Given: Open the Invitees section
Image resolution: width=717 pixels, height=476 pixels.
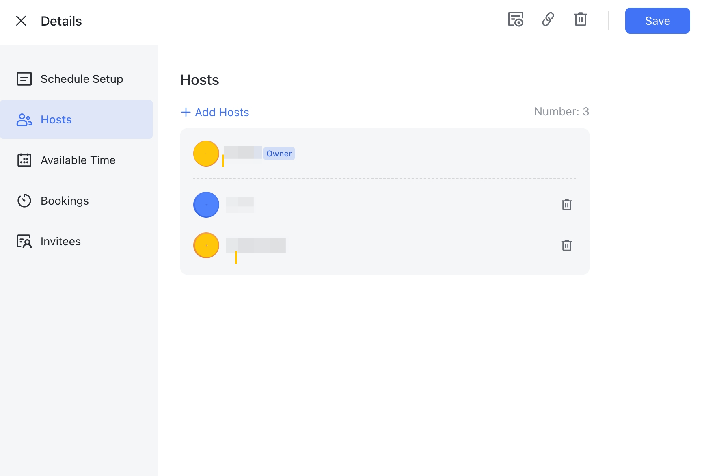Looking at the screenshot, I should pos(60,241).
